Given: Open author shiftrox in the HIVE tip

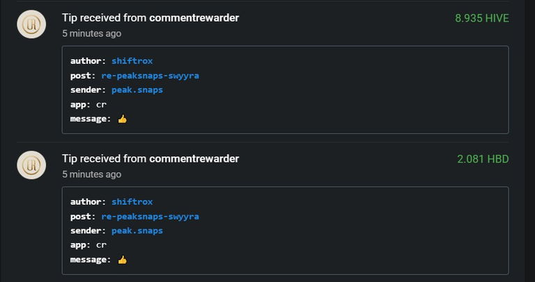Looking at the screenshot, I should pos(132,61).
